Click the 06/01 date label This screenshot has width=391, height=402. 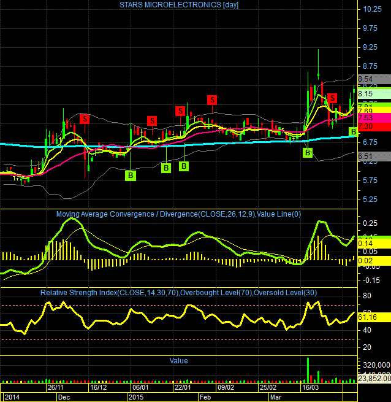click(x=140, y=387)
